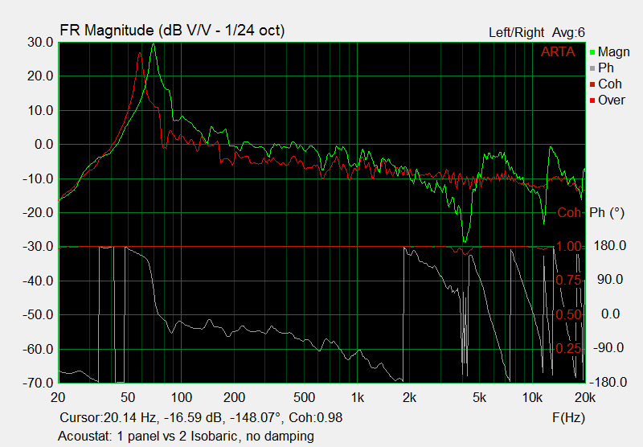643x447 pixels.
Task: Click the 0.25 coherence scale value
Action: tap(568, 349)
